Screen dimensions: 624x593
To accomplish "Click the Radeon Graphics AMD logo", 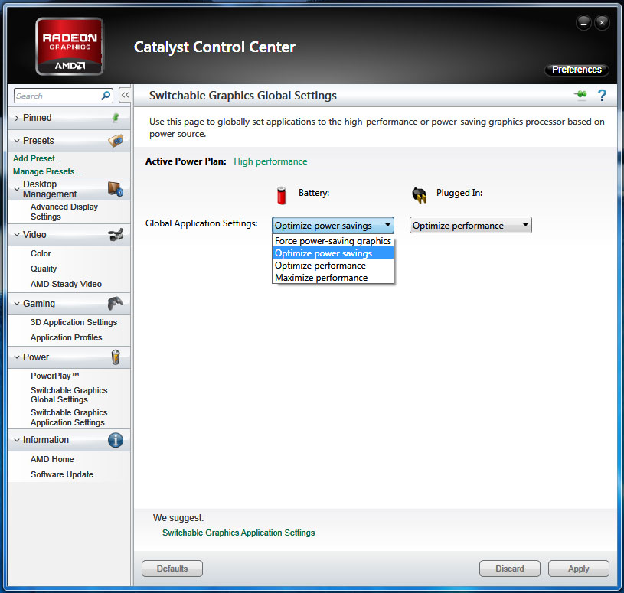I will [x=70, y=46].
